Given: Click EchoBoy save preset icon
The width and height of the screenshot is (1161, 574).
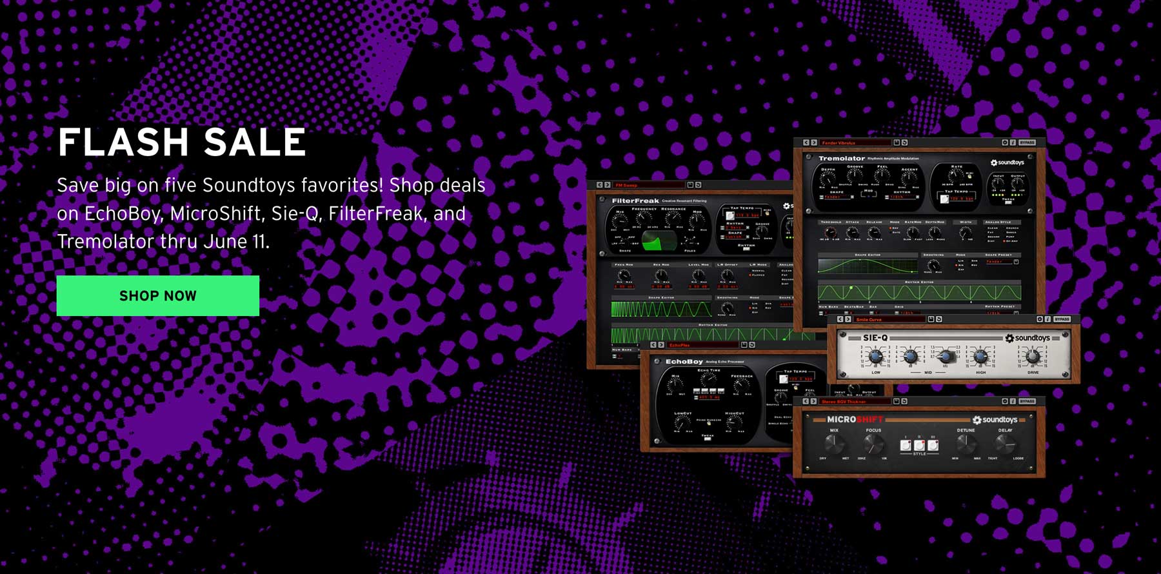Looking at the screenshot, I should coord(744,345).
